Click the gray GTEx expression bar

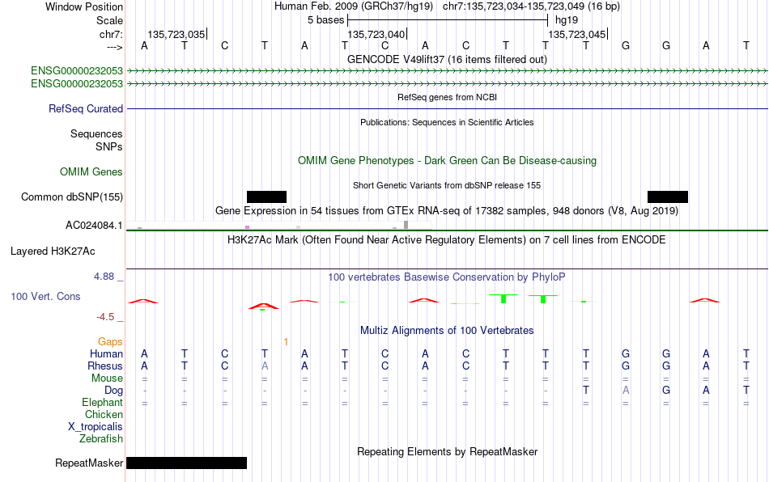tap(406, 225)
